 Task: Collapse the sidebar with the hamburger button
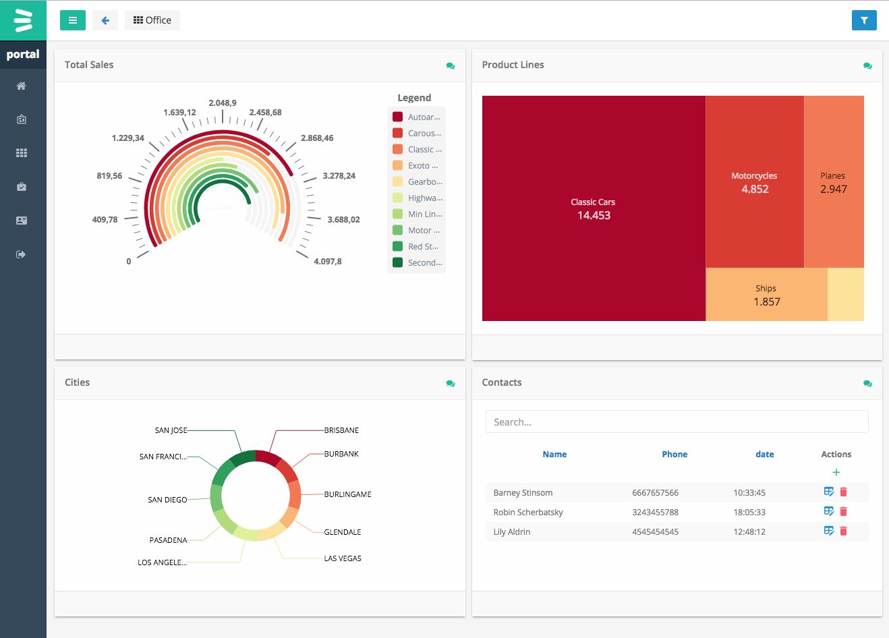[x=72, y=20]
